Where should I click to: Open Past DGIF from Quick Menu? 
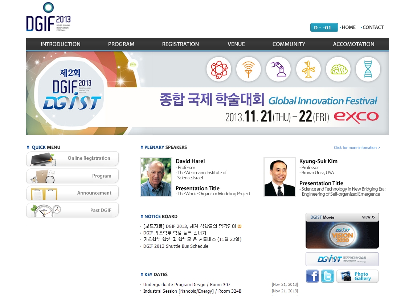tap(72, 210)
